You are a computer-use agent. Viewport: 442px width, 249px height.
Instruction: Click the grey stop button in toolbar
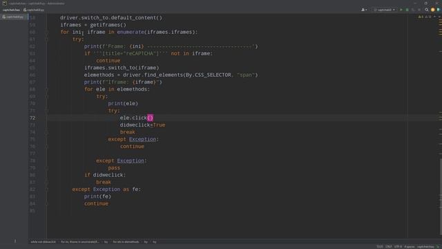pos(419,10)
